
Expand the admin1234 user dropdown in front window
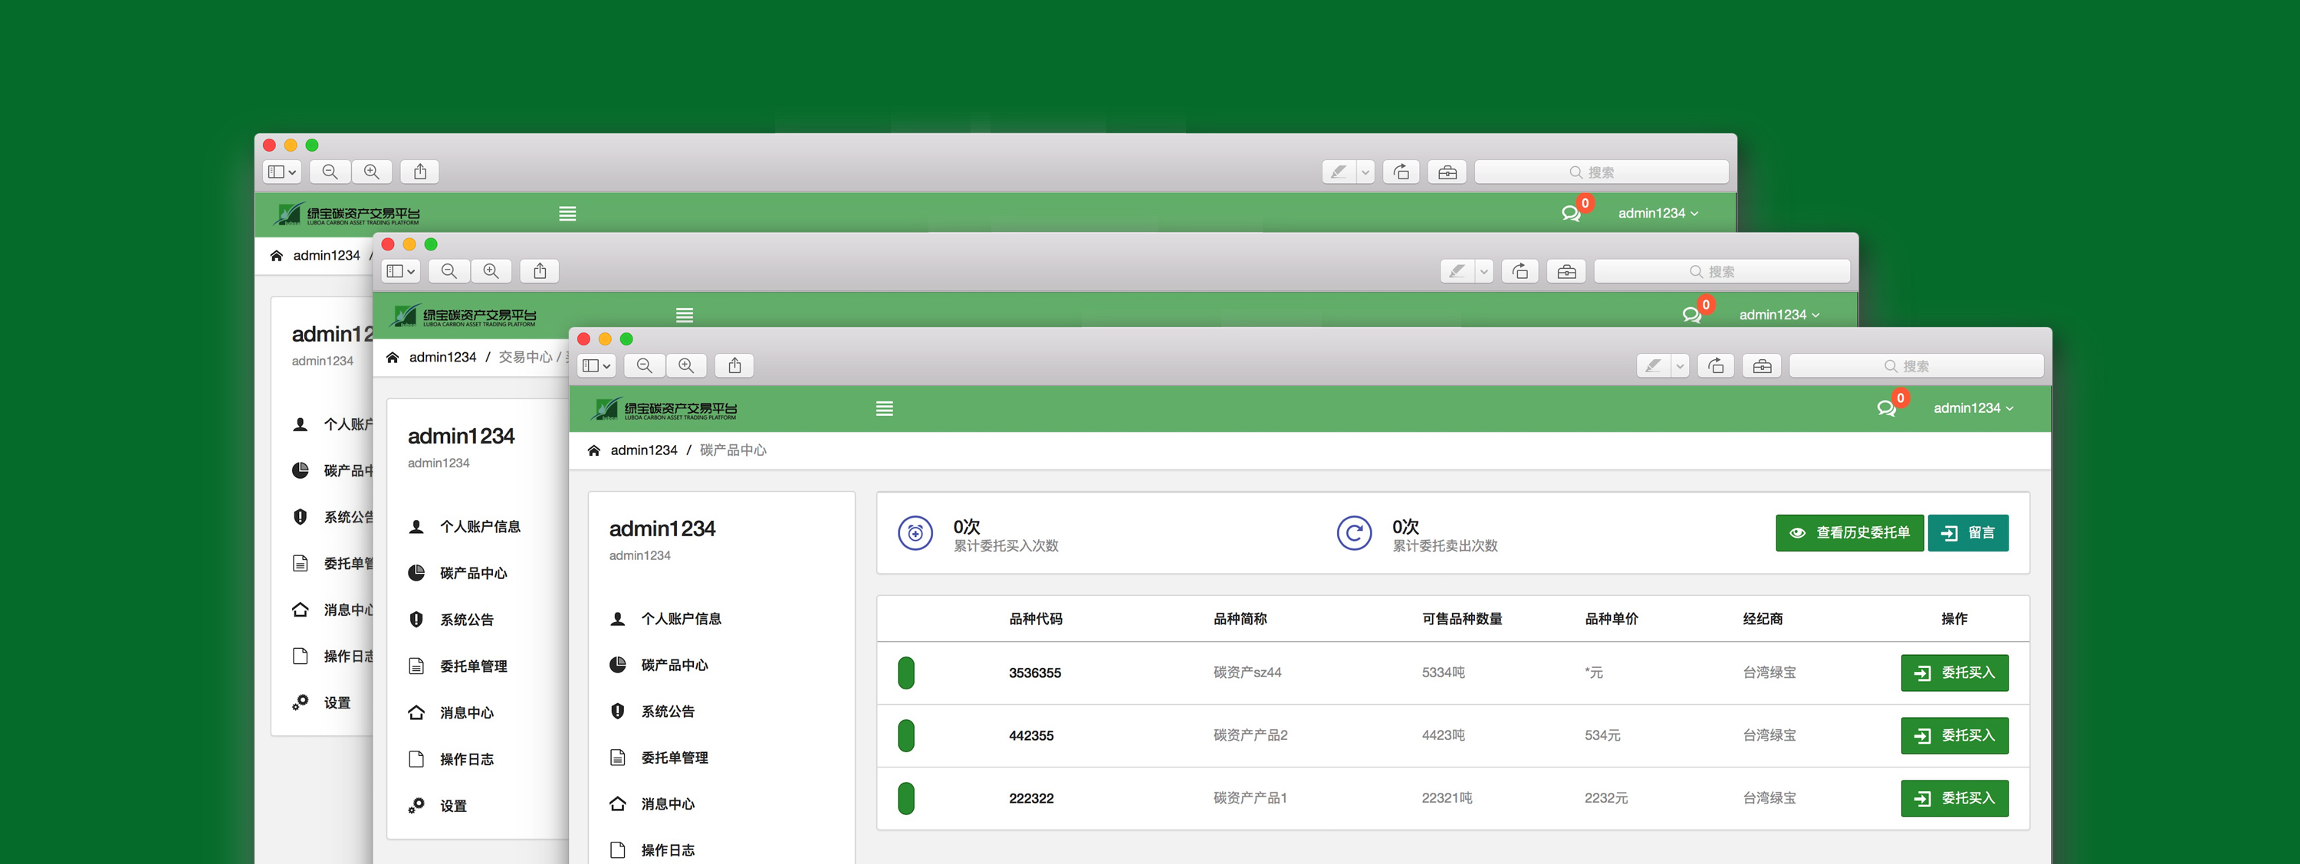(x=1973, y=408)
